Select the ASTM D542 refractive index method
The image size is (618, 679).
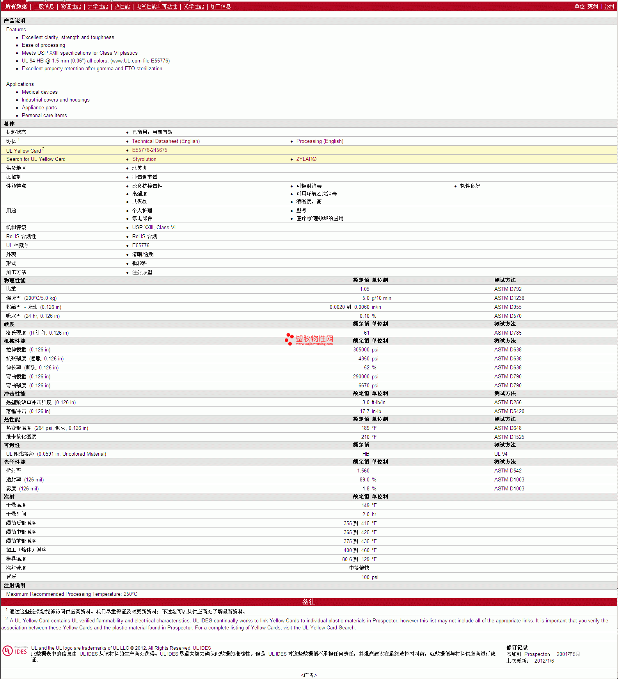pos(508,471)
